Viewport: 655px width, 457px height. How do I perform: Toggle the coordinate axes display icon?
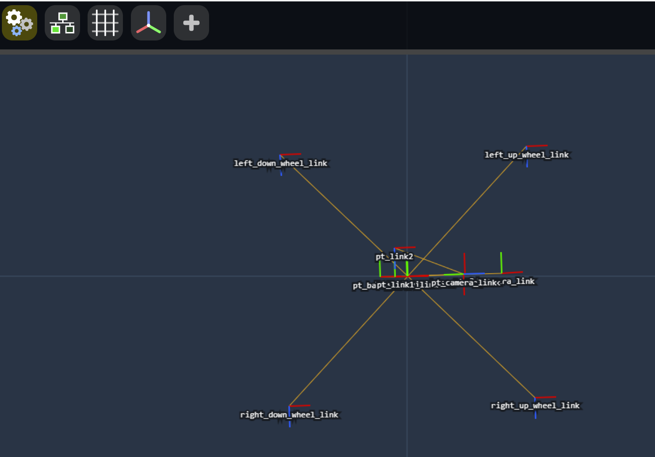148,23
